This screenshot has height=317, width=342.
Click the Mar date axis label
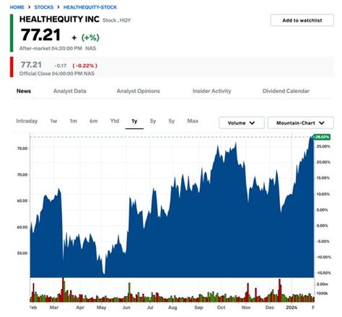(54, 308)
